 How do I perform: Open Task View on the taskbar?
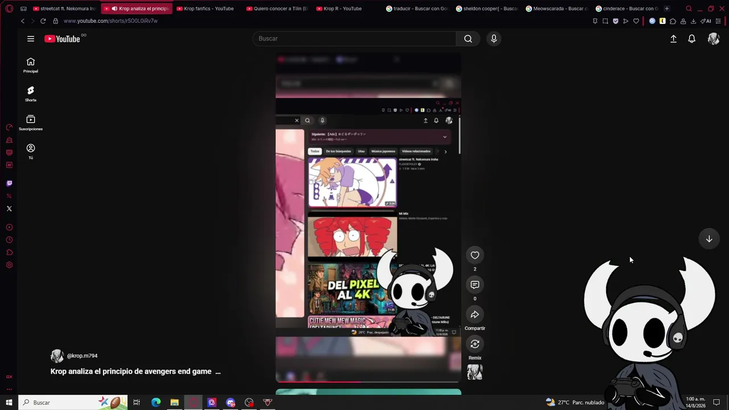[x=137, y=403]
